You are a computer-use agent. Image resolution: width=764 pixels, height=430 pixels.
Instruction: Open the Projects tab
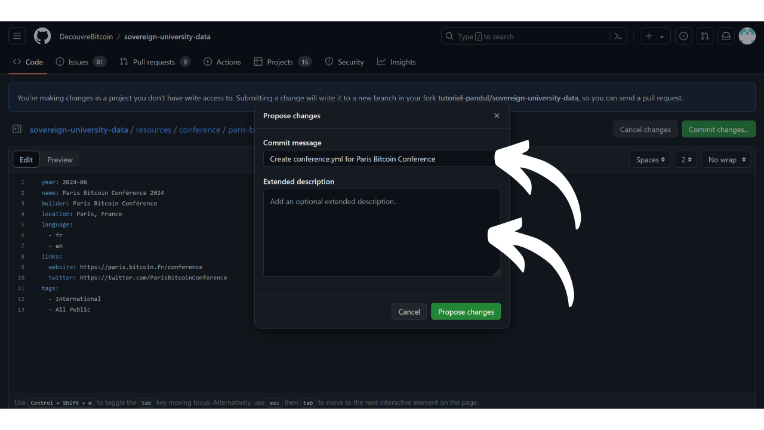pyautogui.click(x=283, y=62)
